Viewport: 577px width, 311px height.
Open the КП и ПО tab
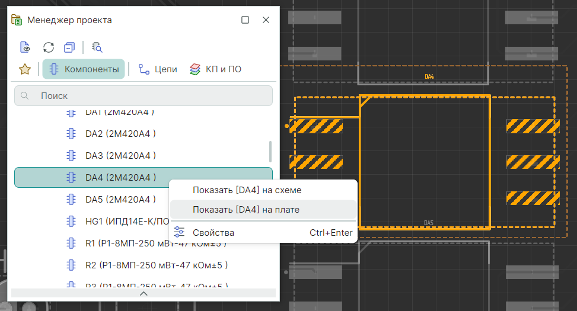pos(215,69)
